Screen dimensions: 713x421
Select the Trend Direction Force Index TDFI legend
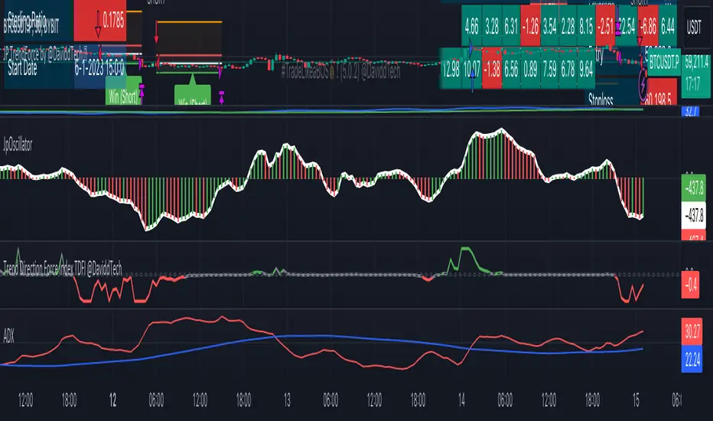tap(63, 268)
